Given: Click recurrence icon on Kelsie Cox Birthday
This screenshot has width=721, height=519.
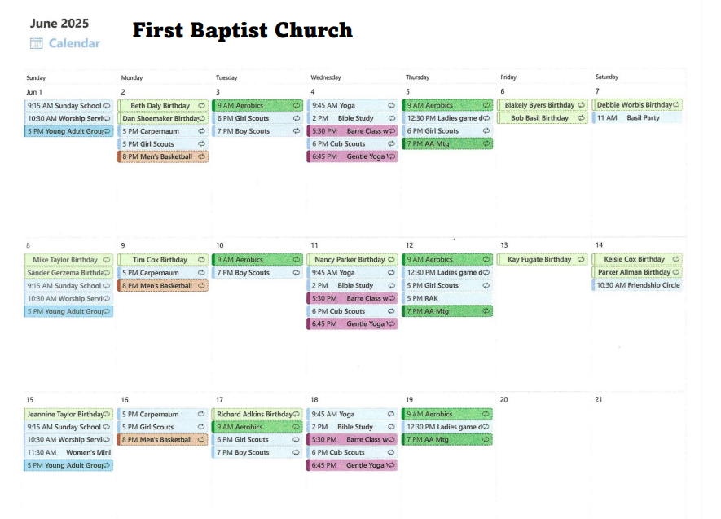Looking at the screenshot, I should (x=676, y=259).
